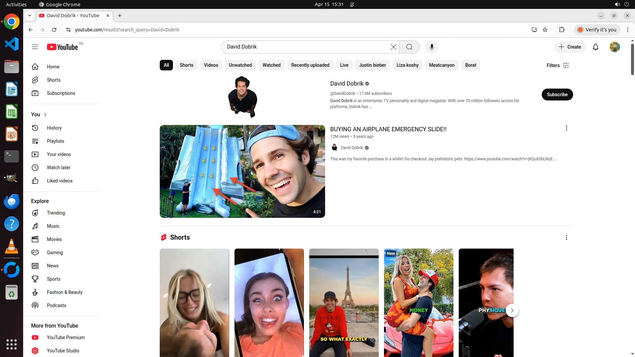The width and height of the screenshot is (635, 357).
Task: Enable the Live filter chip
Action: [344, 65]
